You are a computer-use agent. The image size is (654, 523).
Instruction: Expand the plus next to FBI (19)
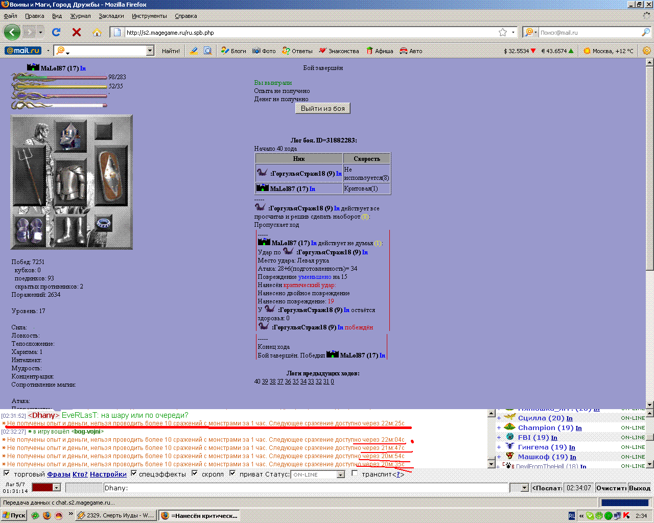click(x=499, y=438)
